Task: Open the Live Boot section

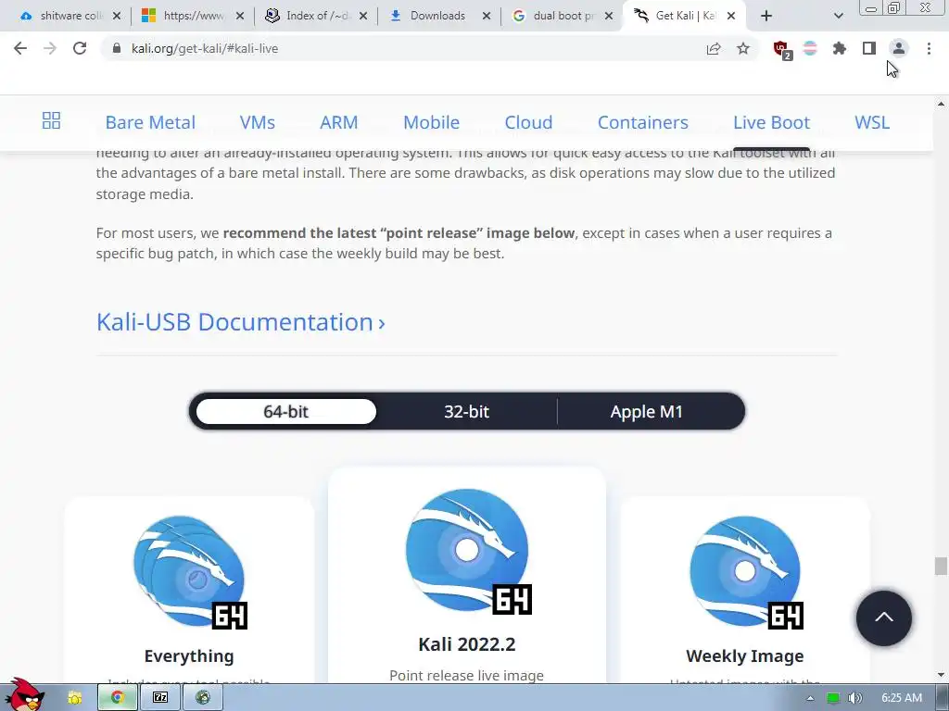Action: click(771, 122)
